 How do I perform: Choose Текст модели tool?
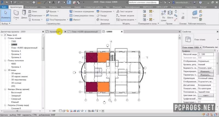[x=124, y=11]
